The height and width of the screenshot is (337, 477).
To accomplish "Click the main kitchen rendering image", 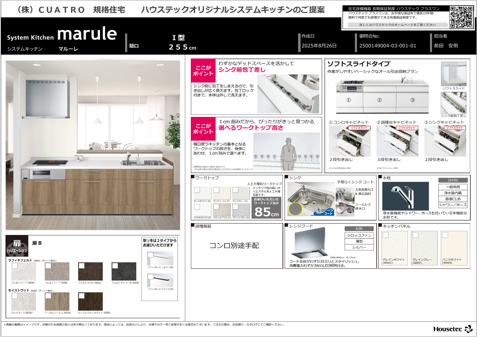I will point(92,145).
